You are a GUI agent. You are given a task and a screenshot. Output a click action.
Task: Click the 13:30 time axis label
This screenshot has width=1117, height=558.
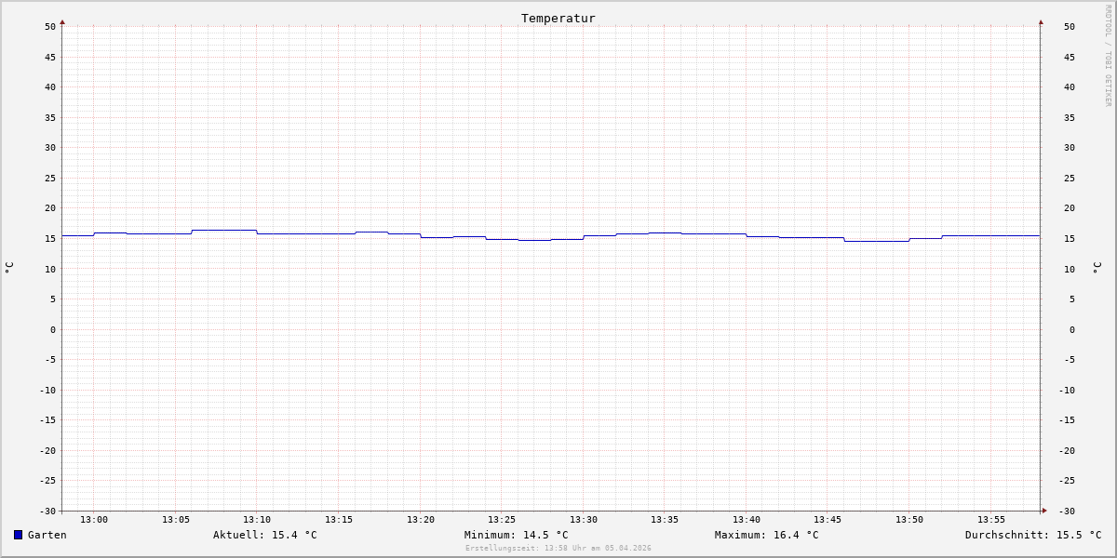[x=584, y=520]
